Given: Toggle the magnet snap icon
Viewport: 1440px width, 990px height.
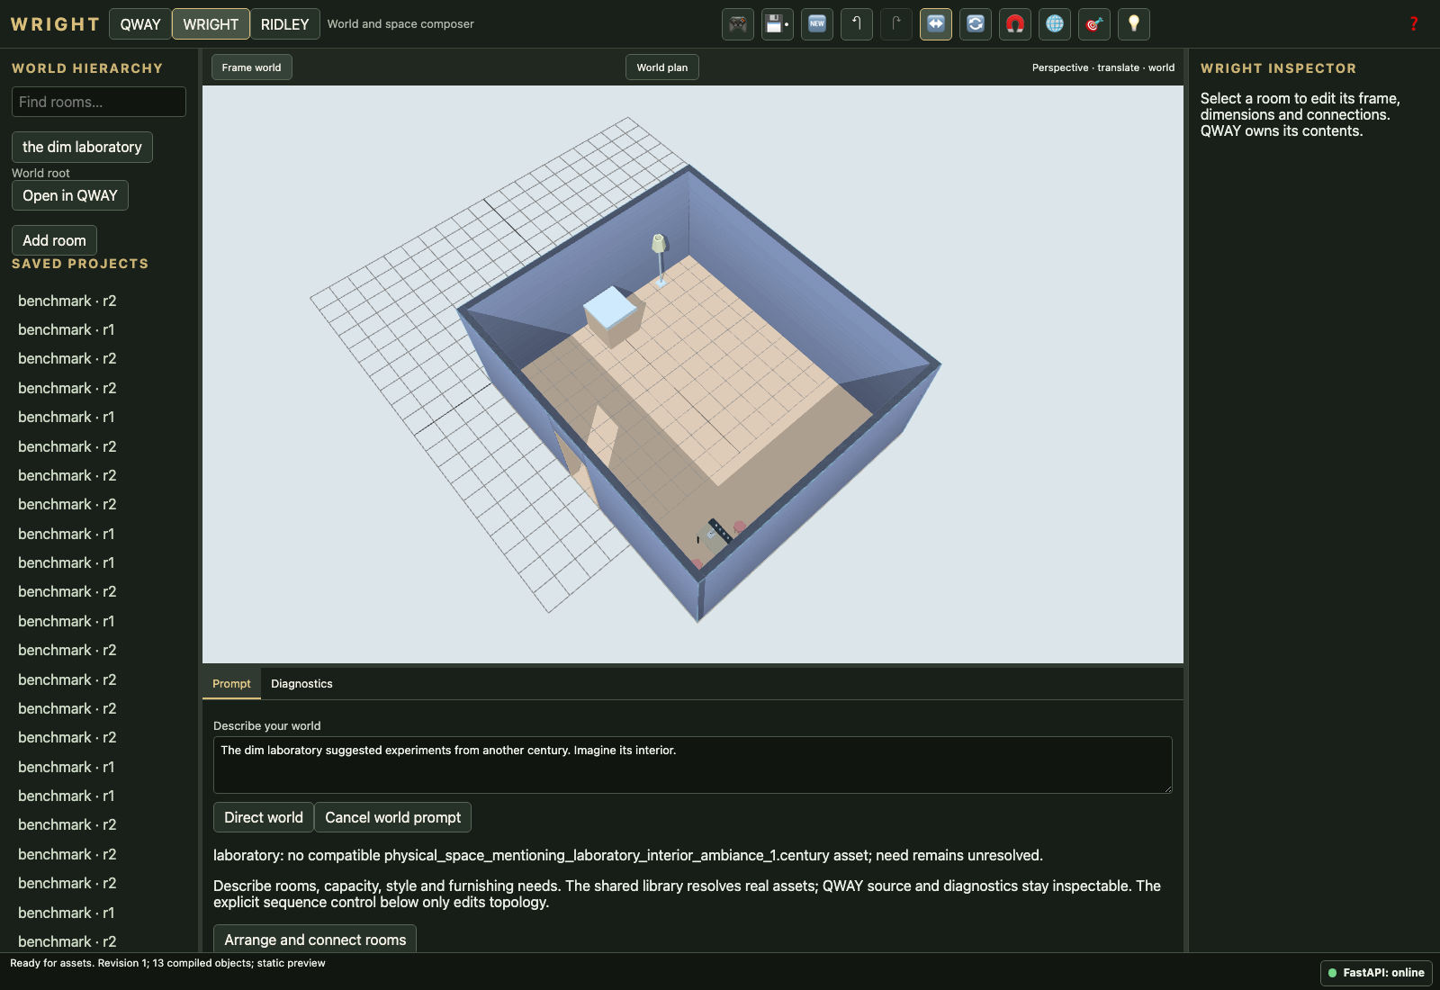Looking at the screenshot, I should (x=1015, y=24).
